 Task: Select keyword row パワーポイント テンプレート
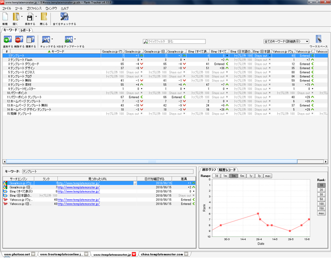165,97
